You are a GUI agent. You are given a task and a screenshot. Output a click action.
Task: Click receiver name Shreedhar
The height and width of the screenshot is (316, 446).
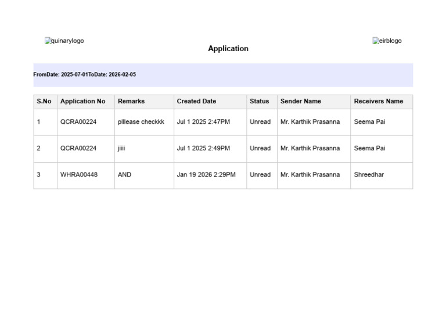tap(369, 175)
